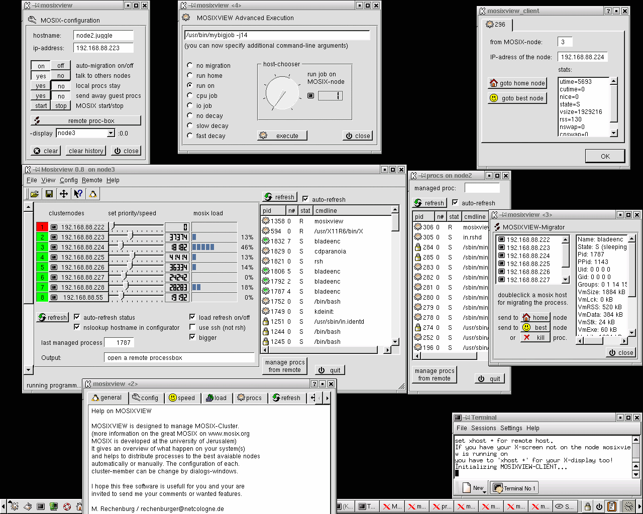The width and height of the screenshot is (643, 514).
Task: Click the panel left hide arrow
Action: click(3, 506)
